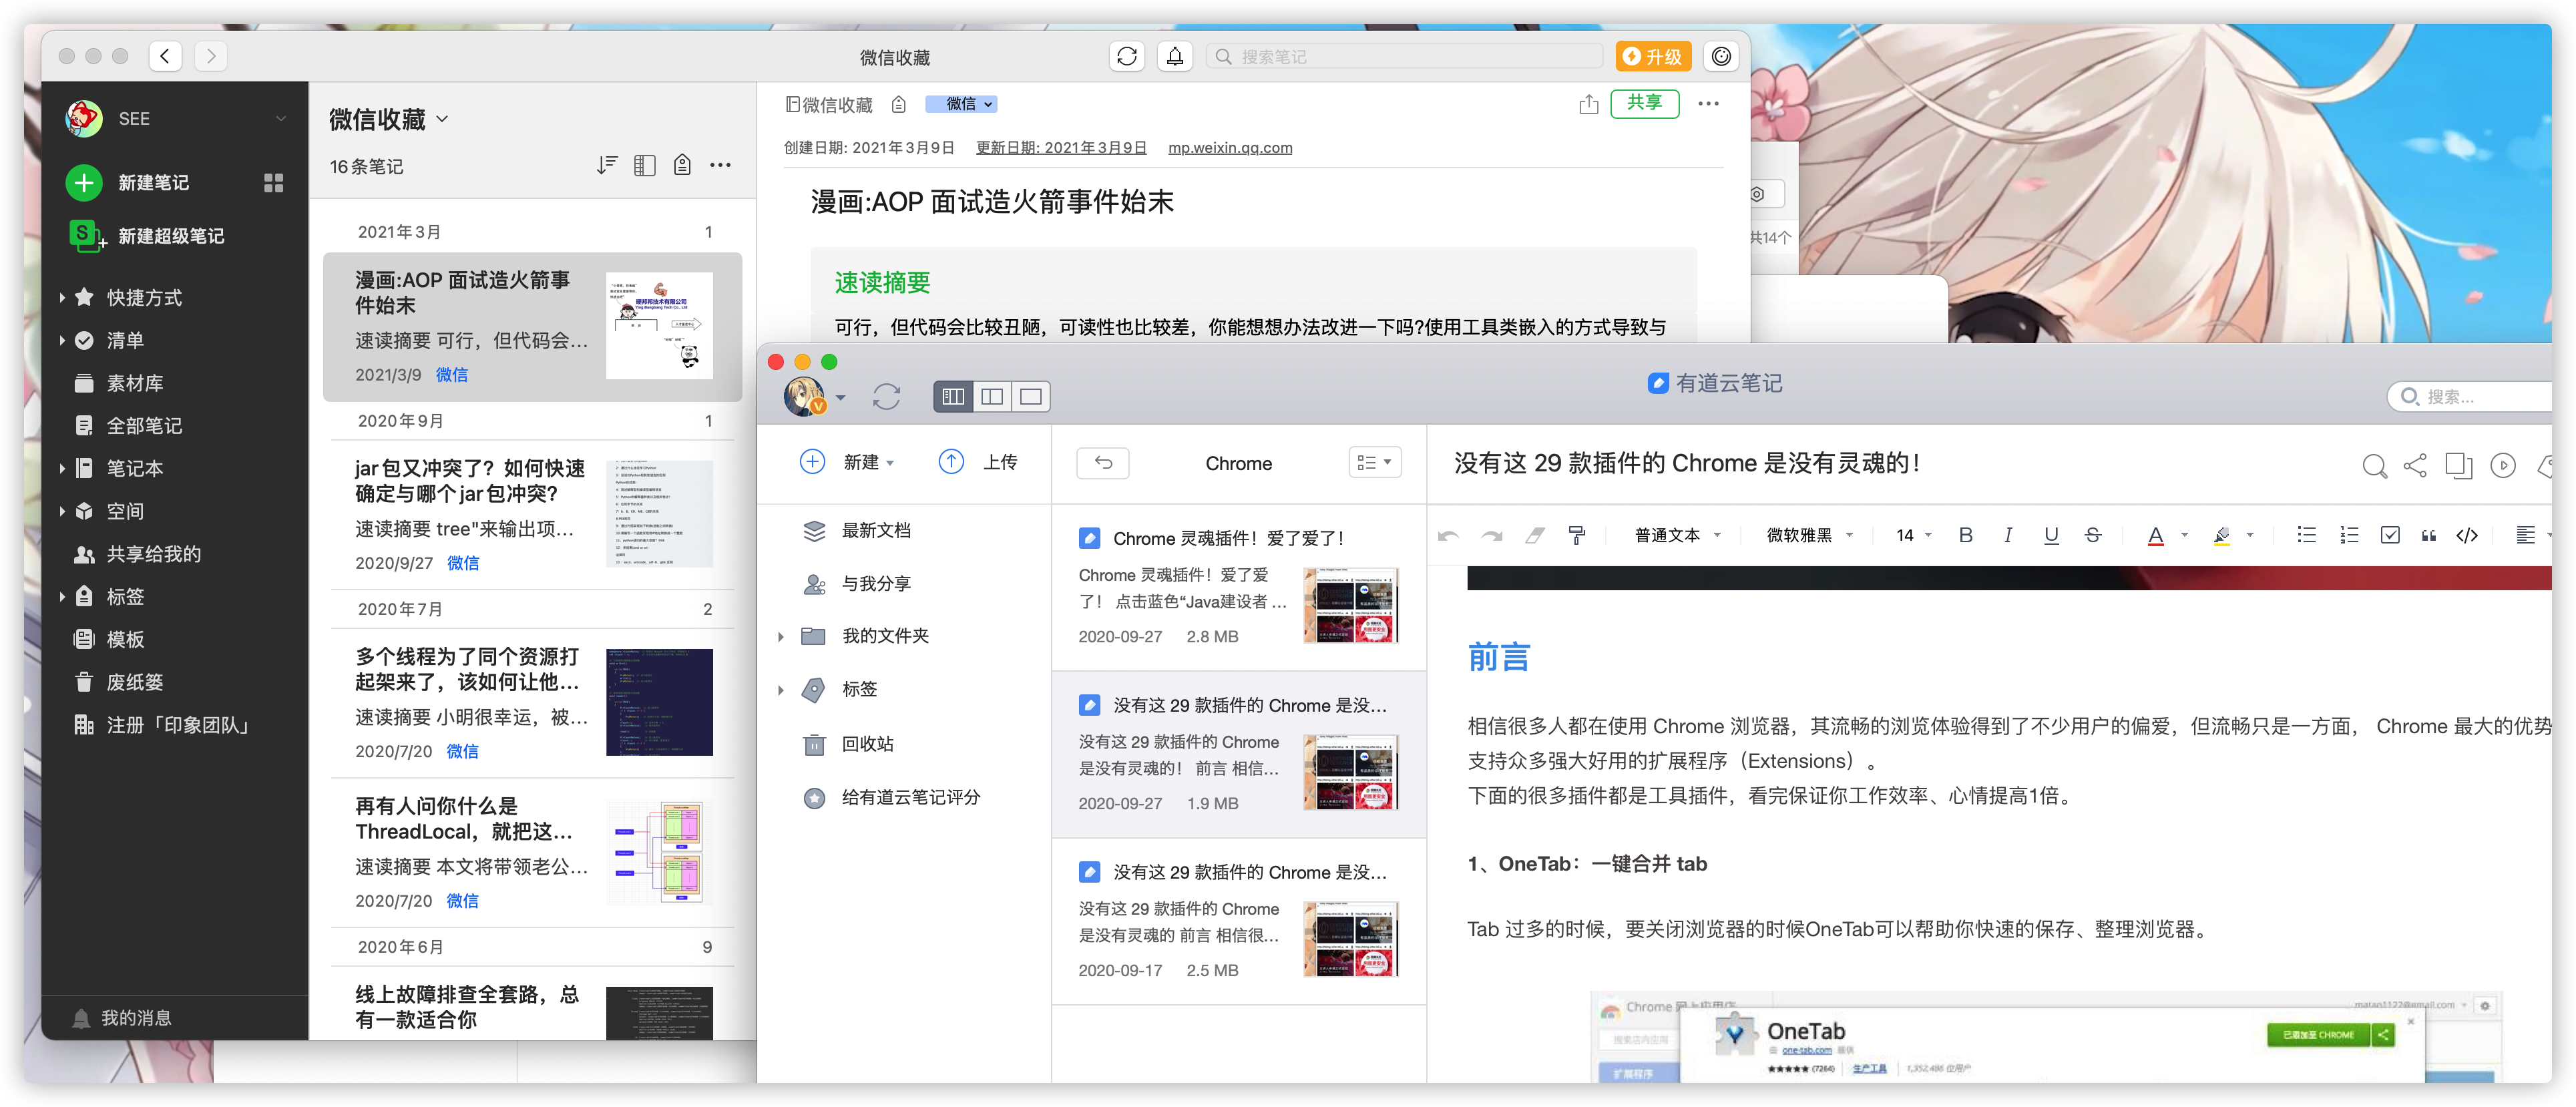Open the account avatar icon in Evernote toolbar

click(x=1721, y=57)
